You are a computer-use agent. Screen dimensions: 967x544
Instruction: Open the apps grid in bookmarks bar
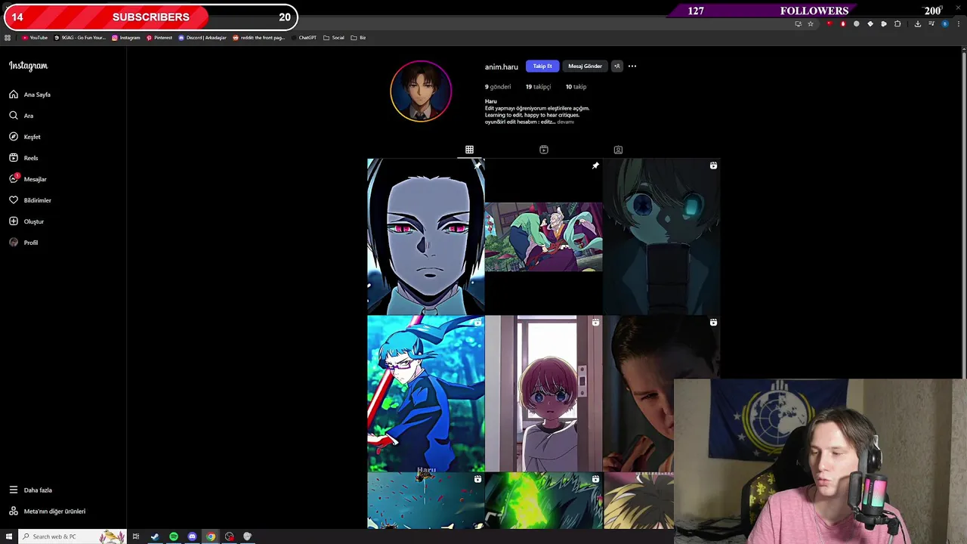pyautogui.click(x=8, y=38)
